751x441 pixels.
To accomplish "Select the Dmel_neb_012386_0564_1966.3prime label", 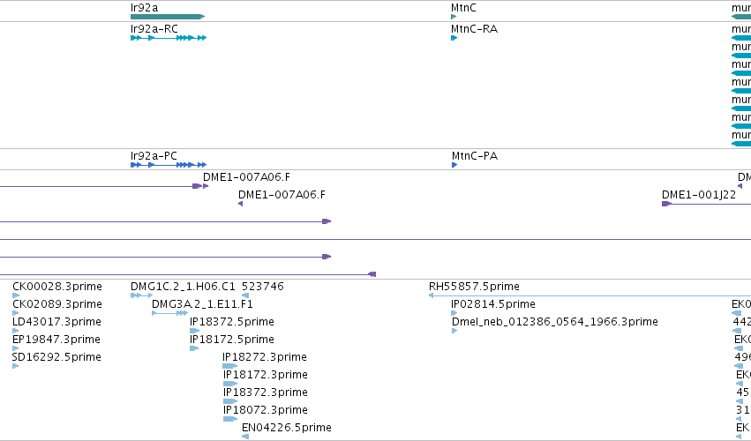I will [554, 322].
